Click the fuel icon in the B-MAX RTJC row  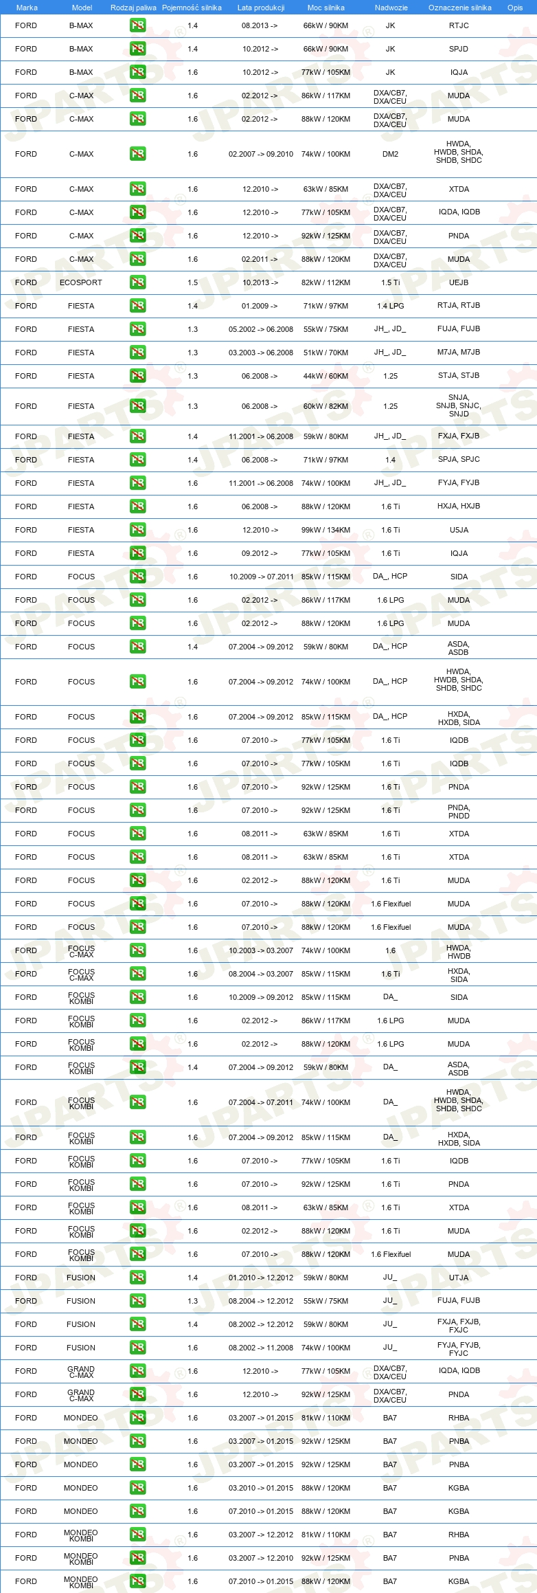137,25
